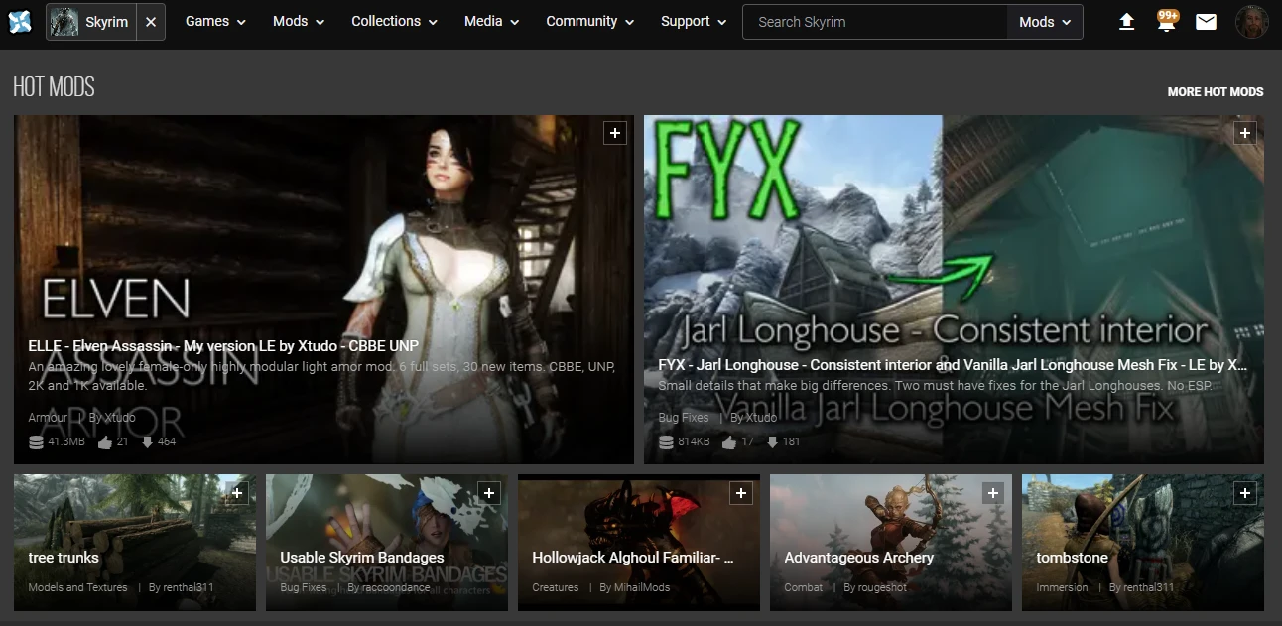Open the Armour category link
This screenshot has width=1282, height=626.
[x=48, y=418]
